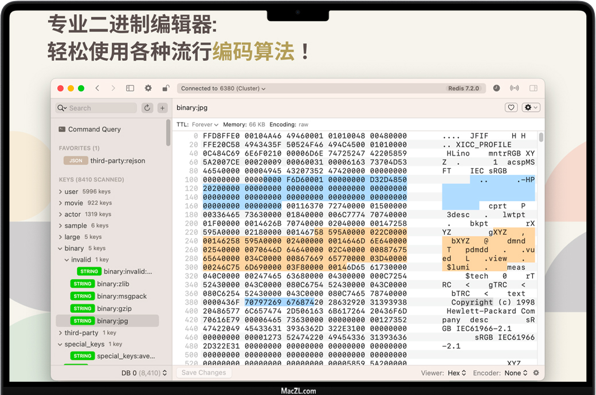Screen dimensions: 596x395
Task: Toggle the left sidebar panel
Action: (x=130, y=88)
